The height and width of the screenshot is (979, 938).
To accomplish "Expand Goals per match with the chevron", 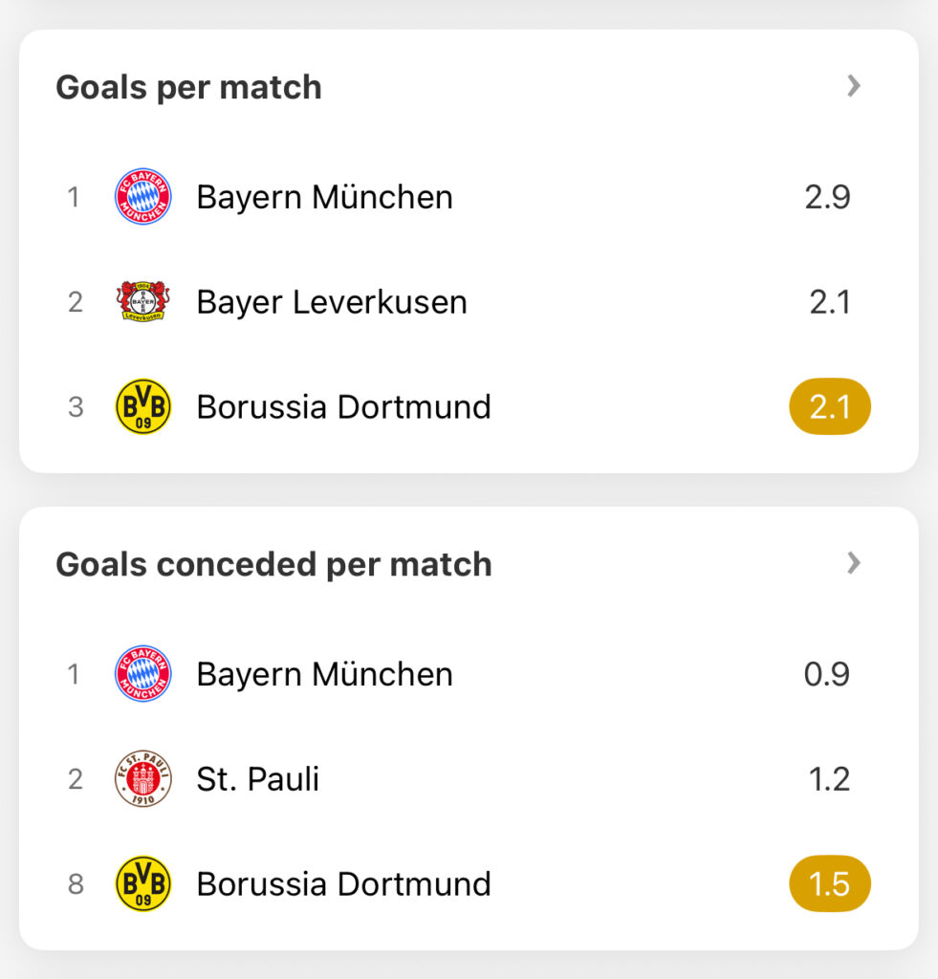I will (x=854, y=85).
